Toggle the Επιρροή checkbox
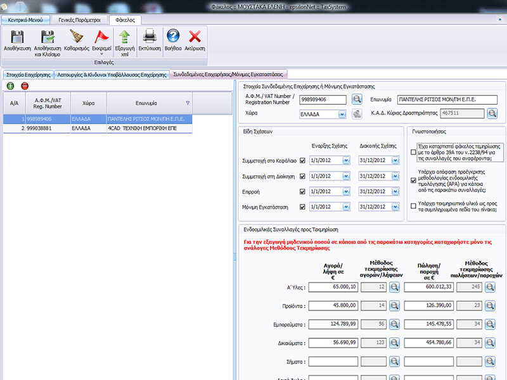The width and height of the screenshot is (507, 380). tap(302, 191)
